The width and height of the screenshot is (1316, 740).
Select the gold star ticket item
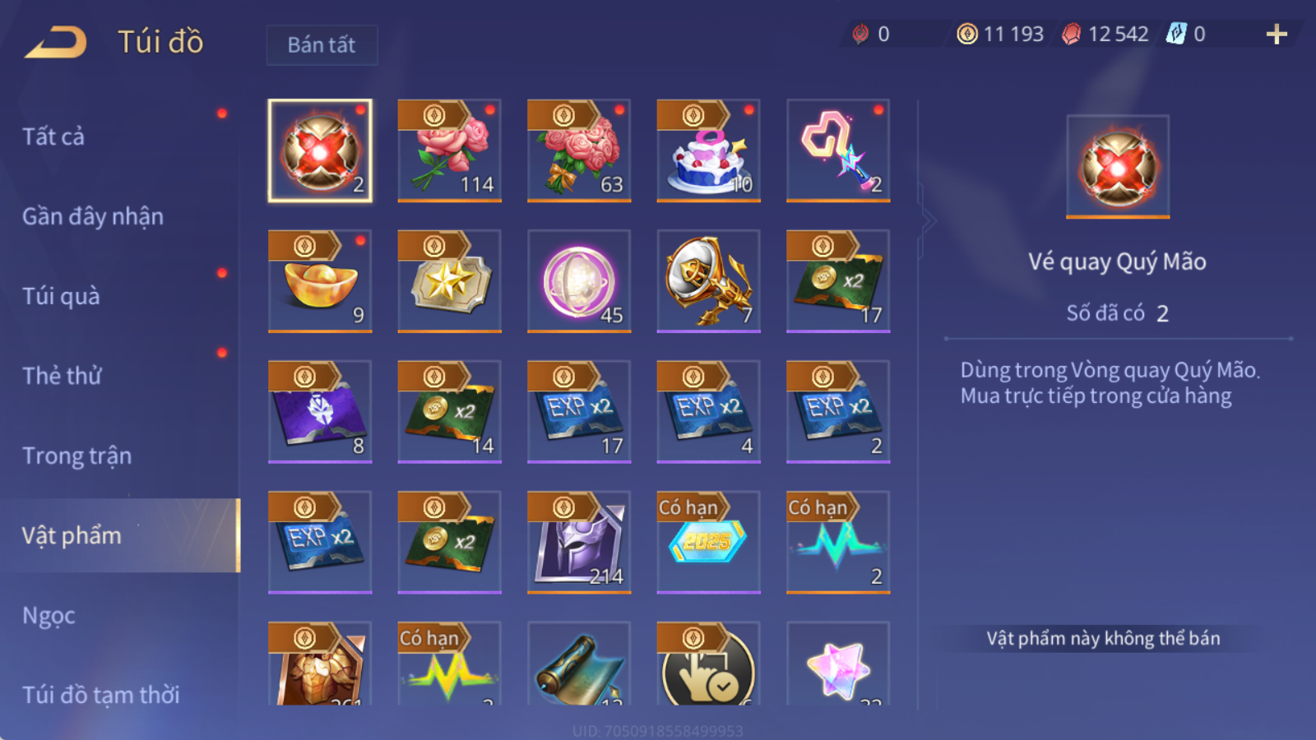(x=449, y=281)
